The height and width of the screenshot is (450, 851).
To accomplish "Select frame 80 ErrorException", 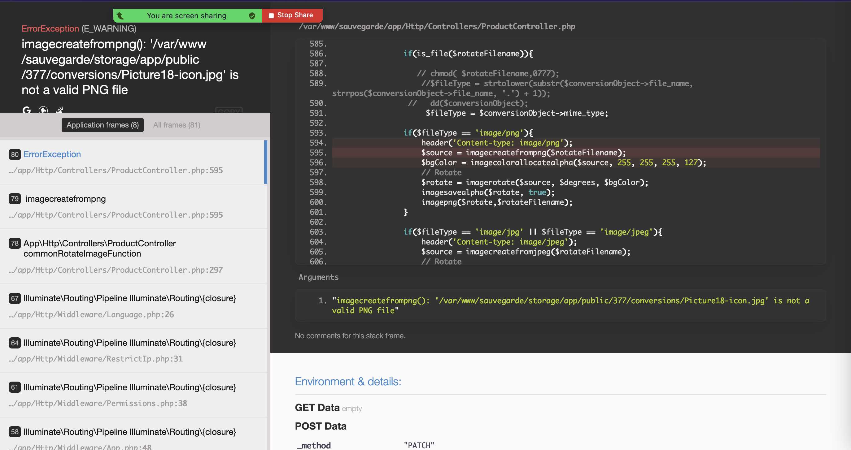I will pos(133,162).
